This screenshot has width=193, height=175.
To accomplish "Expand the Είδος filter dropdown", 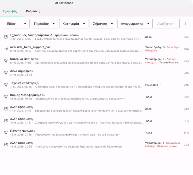I will tap(17, 23).
